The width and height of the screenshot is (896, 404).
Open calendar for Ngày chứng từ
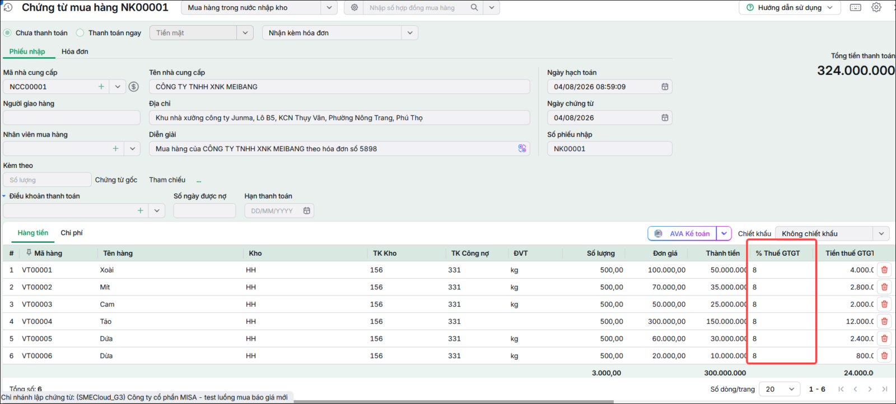(665, 118)
